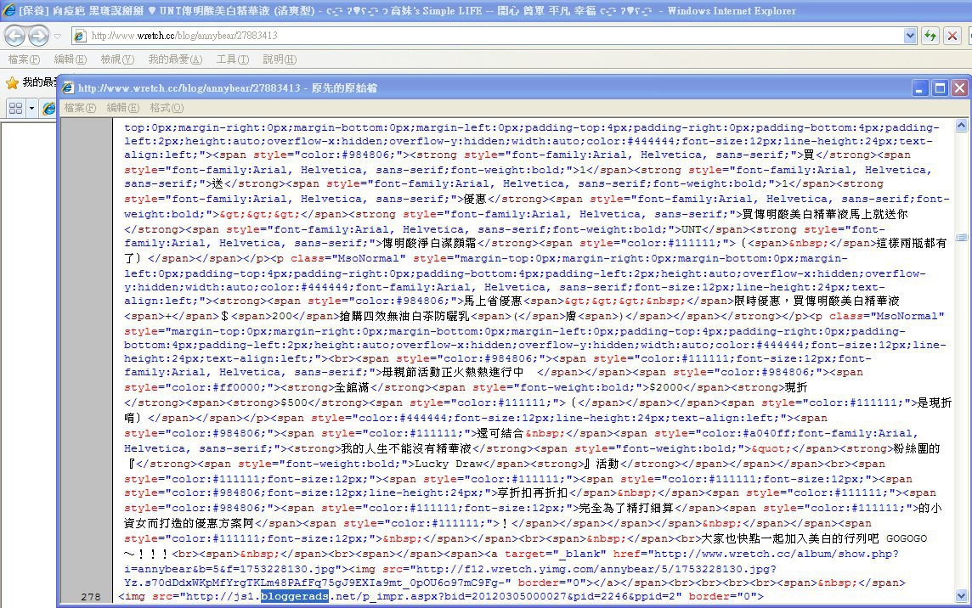Screen dimensions: 972x608
Task: Click the text 大家也快點一起加入美白的行列吧
Action: (x=790, y=538)
